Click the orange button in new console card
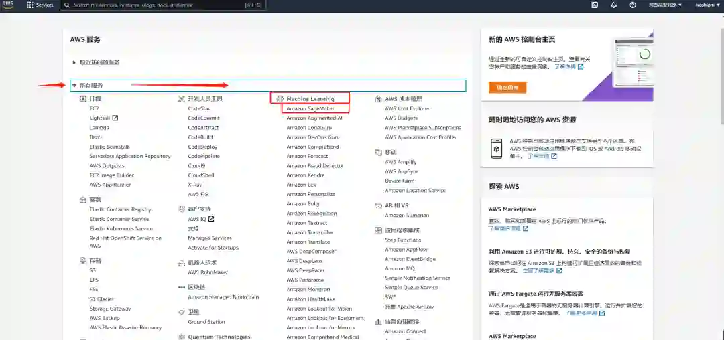This screenshot has height=340, width=724. click(507, 88)
